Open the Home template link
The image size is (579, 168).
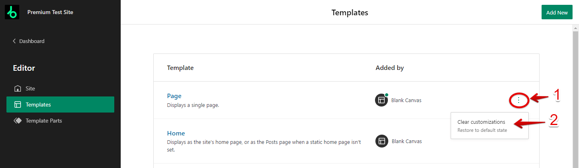176,133
